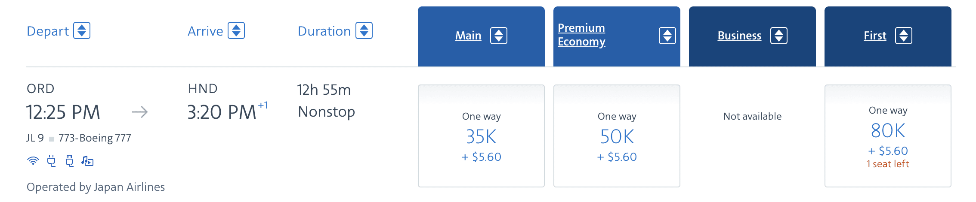
Task: Select the 35K Main one-way fare
Action: click(x=481, y=136)
